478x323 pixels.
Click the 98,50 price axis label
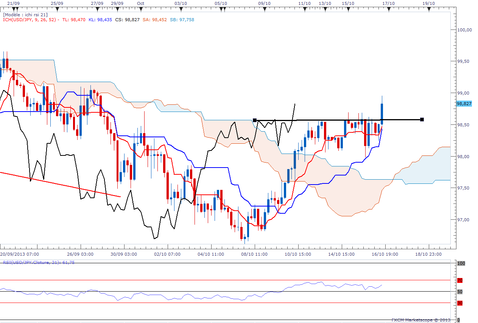[x=464, y=125]
